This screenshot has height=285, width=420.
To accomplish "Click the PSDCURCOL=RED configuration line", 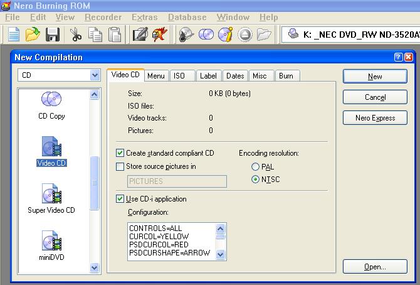I will coord(159,244).
